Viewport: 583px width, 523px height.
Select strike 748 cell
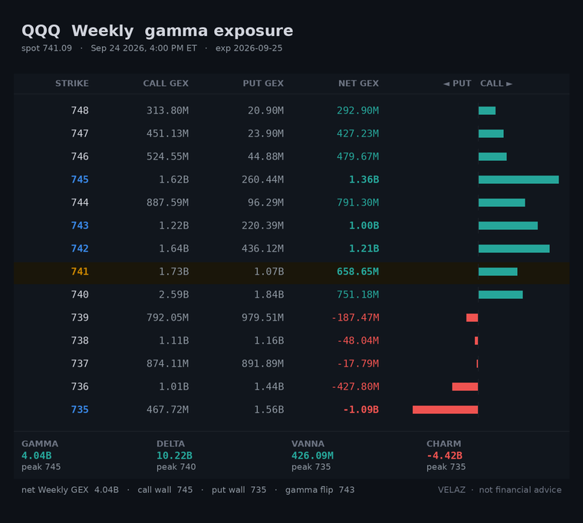80,110
